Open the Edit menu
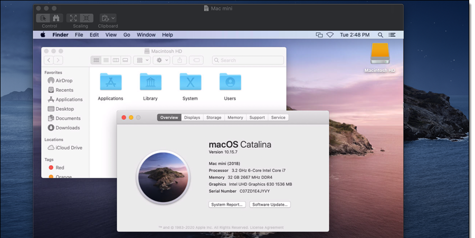 coord(94,35)
